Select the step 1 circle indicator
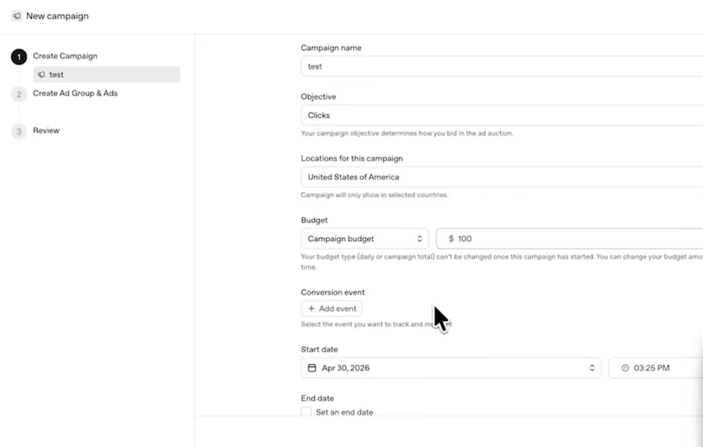This screenshot has width=703, height=447. click(x=19, y=57)
